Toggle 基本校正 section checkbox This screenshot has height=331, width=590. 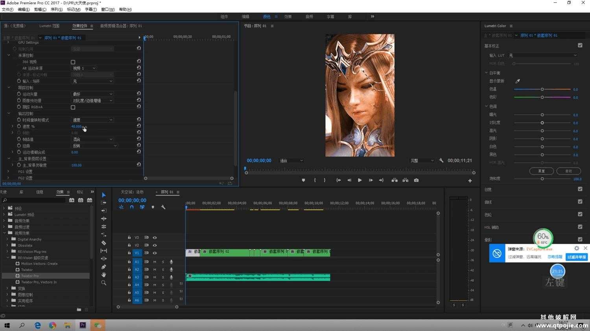point(580,46)
